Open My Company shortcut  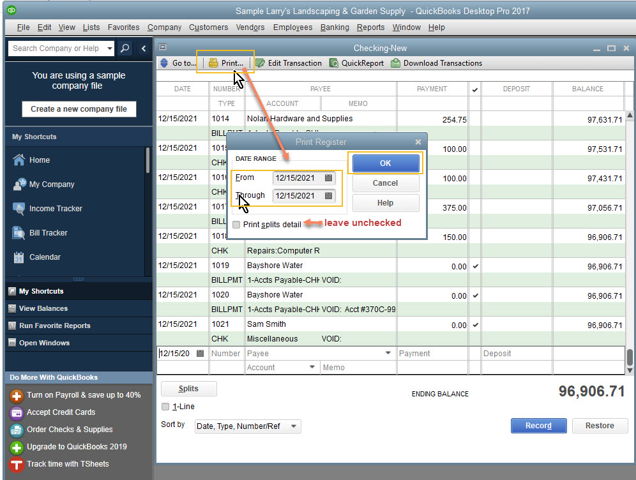[43, 184]
